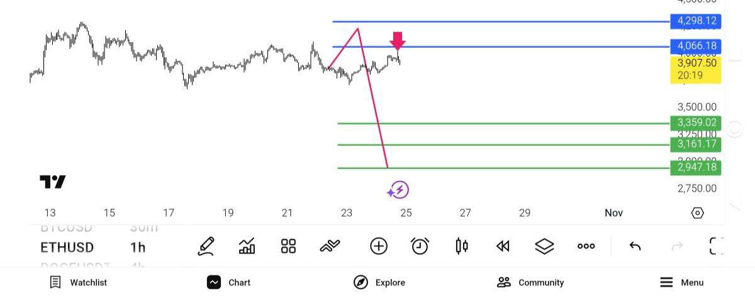Change the 1h timeframe interval
755x298 pixels.
tap(138, 247)
